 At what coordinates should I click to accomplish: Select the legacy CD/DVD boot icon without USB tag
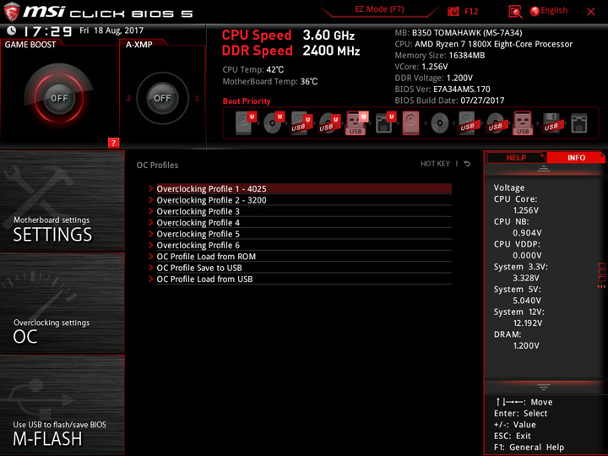(439, 123)
